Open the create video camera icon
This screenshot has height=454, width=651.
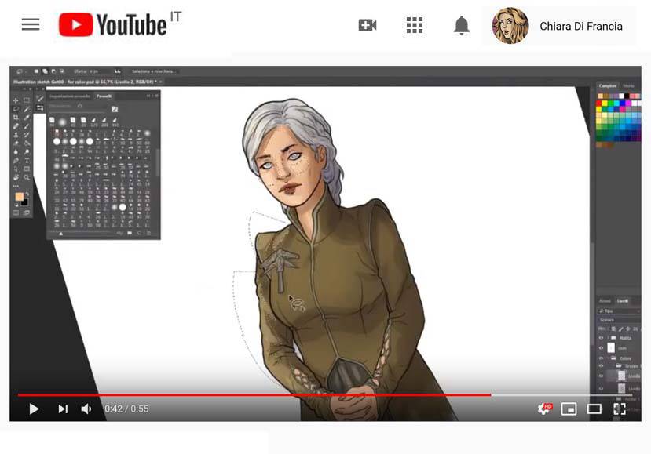(x=367, y=25)
